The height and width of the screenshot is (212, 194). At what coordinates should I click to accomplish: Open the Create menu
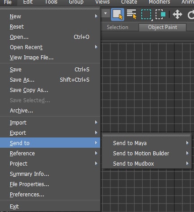pyautogui.click(x=129, y=2)
